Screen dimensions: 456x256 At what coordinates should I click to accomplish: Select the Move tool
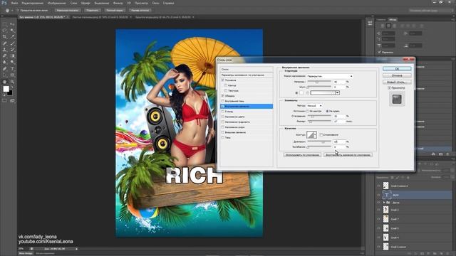click(x=12, y=24)
